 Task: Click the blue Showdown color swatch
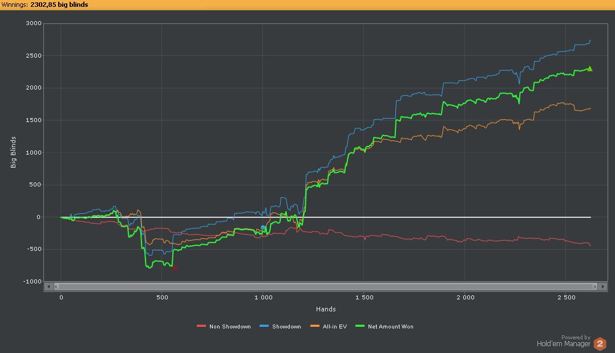pyautogui.click(x=264, y=326)
